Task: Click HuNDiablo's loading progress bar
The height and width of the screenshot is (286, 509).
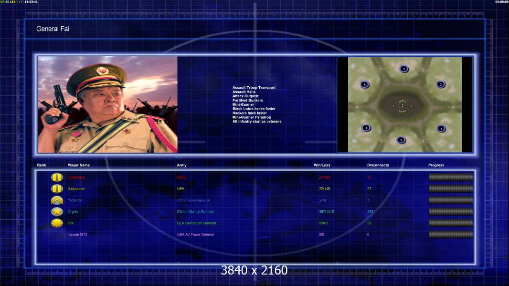Action: (451, 177)
